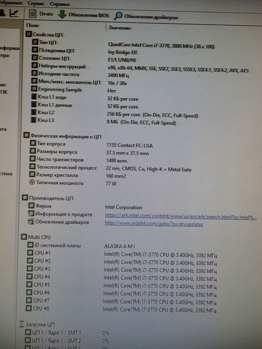Screen dimensions: 262x349
Task: Click the Intel Corporation value
Action: click(x=123, y=207)
